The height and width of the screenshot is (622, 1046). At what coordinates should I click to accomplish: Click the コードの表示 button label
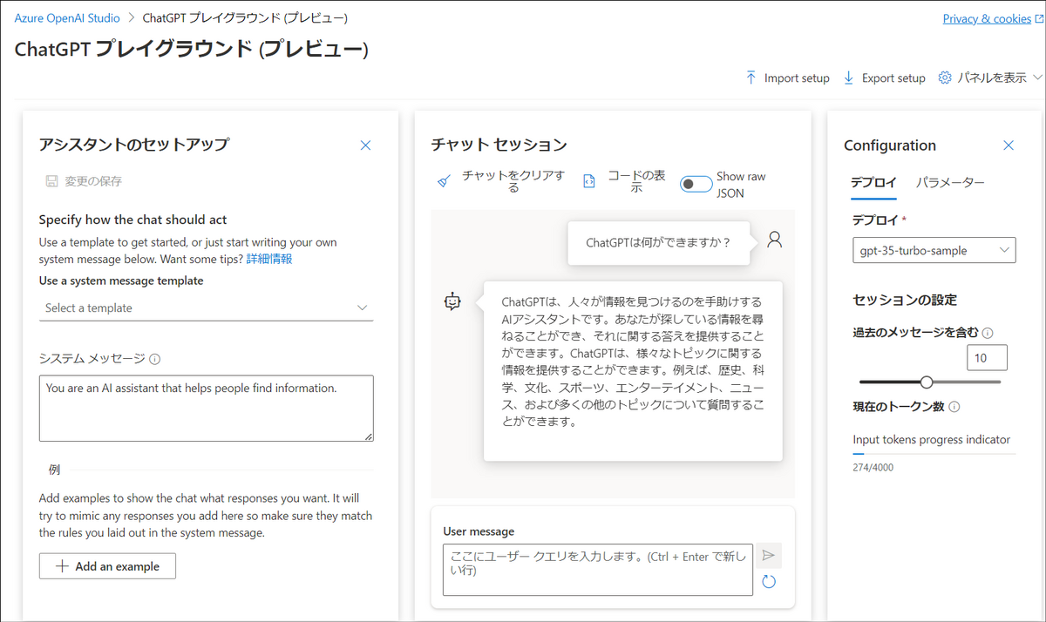pyautogui.click(x=636, y=181)
